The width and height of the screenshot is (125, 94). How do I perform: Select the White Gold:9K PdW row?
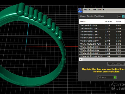(102, 44)
